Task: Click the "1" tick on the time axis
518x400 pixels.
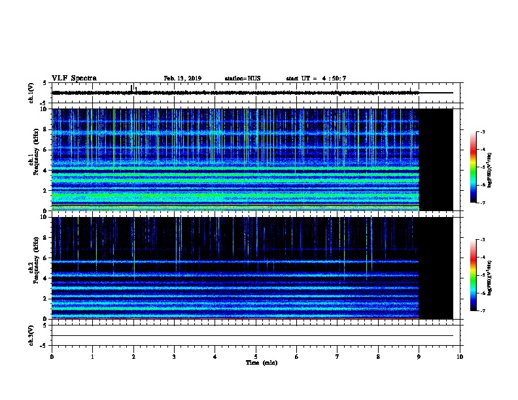Action: point(92,356)
